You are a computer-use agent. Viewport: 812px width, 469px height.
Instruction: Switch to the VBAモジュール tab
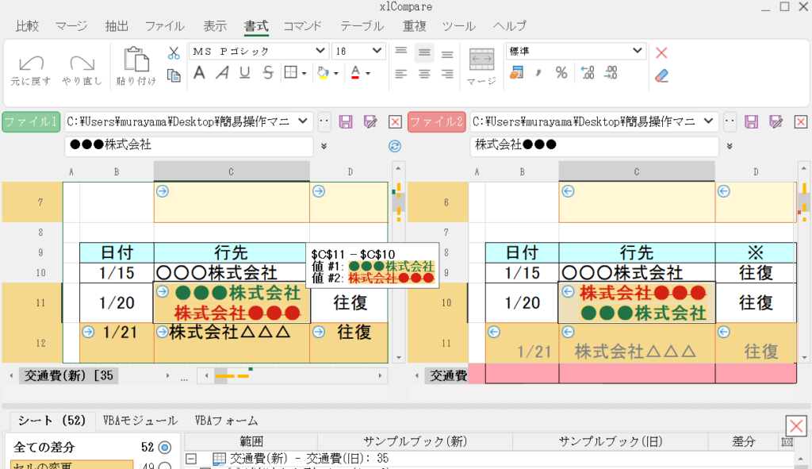(x=140, y=421)
